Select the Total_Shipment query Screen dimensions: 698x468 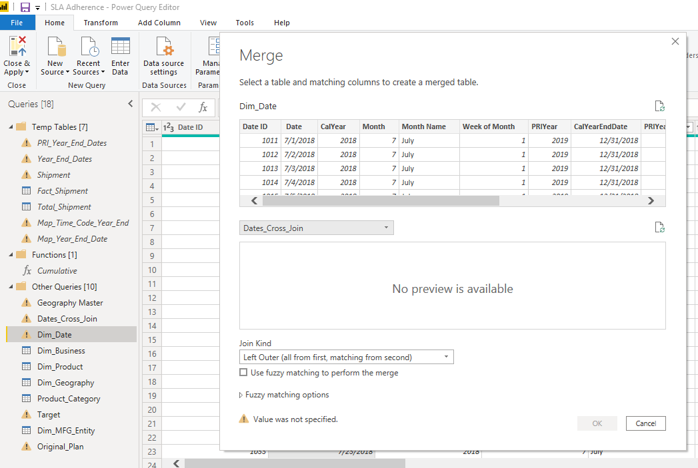[x=64, y=206]
